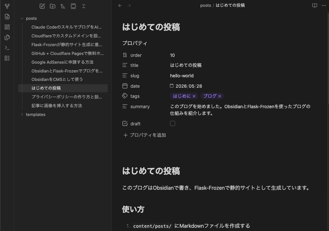
Task: Click はじめての投稿 in the breadcrumb
Action: tap(230, 6)
